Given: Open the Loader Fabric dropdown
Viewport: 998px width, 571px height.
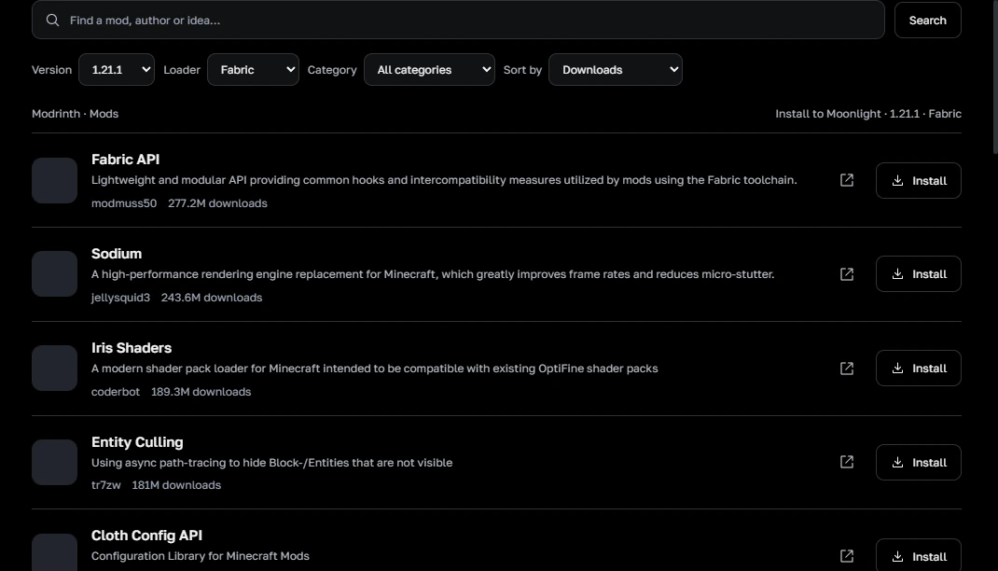Looking at the screenshot, I should pyautogui.click(x=254, y=69).
